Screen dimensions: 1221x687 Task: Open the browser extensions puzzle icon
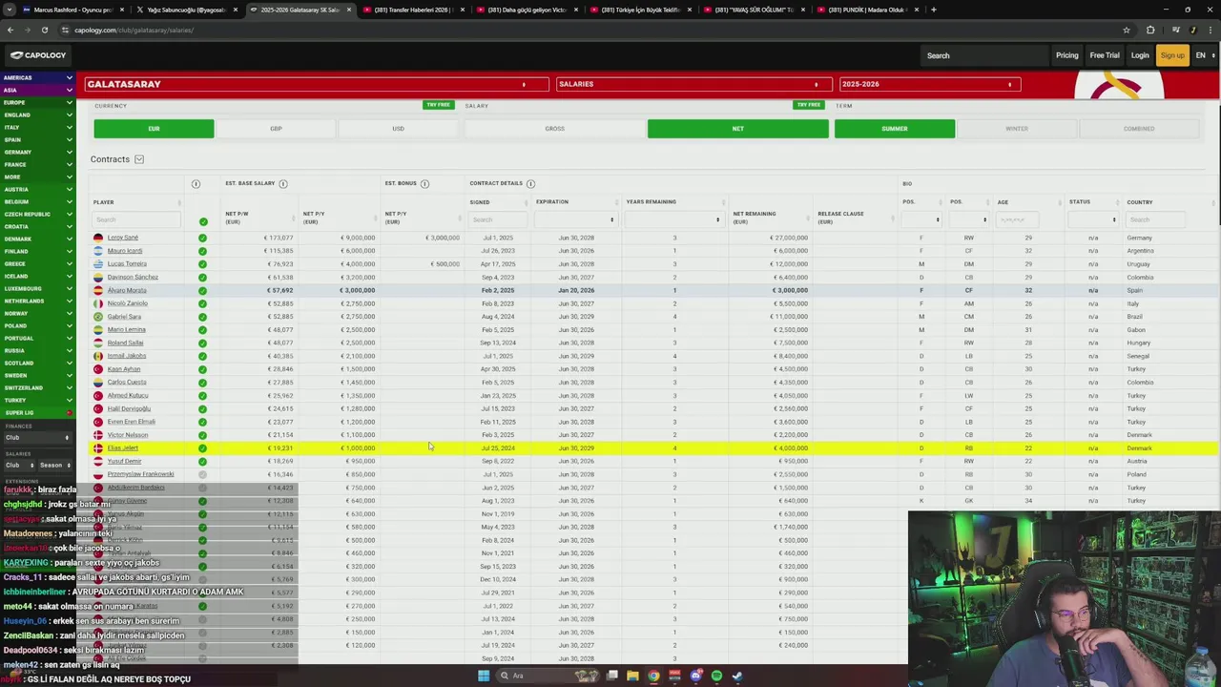click(1150, 30)
